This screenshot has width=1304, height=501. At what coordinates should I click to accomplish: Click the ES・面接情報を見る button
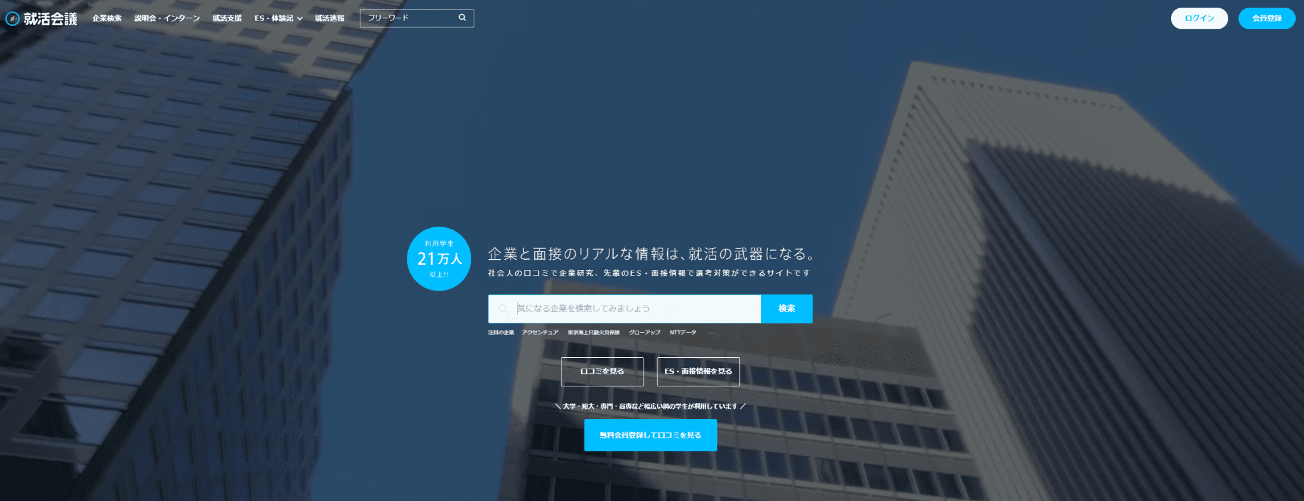point(698,372)
